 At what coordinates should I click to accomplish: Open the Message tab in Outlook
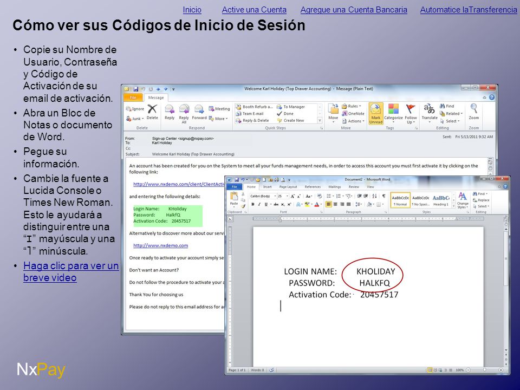pos(156,97)
